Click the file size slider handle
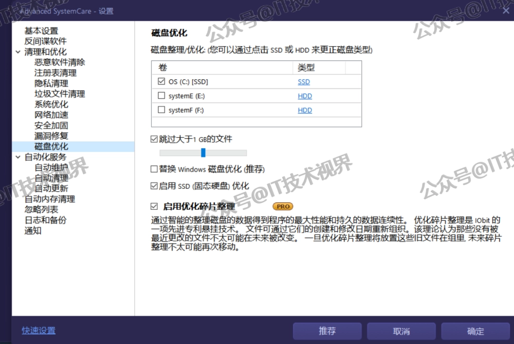The width and height of the screenshot is (514, 344). coord(203,152)
